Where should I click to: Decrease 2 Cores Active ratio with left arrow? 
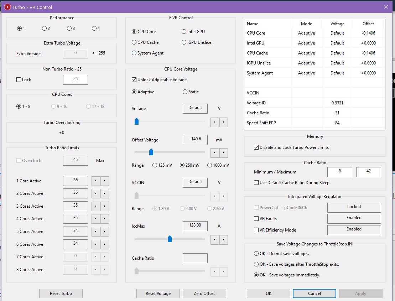click(x=96, y=193)
